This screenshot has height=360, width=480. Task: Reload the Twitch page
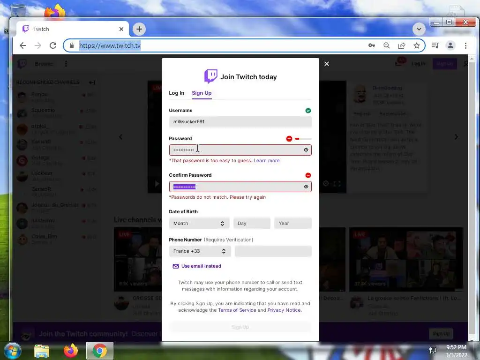53,45
